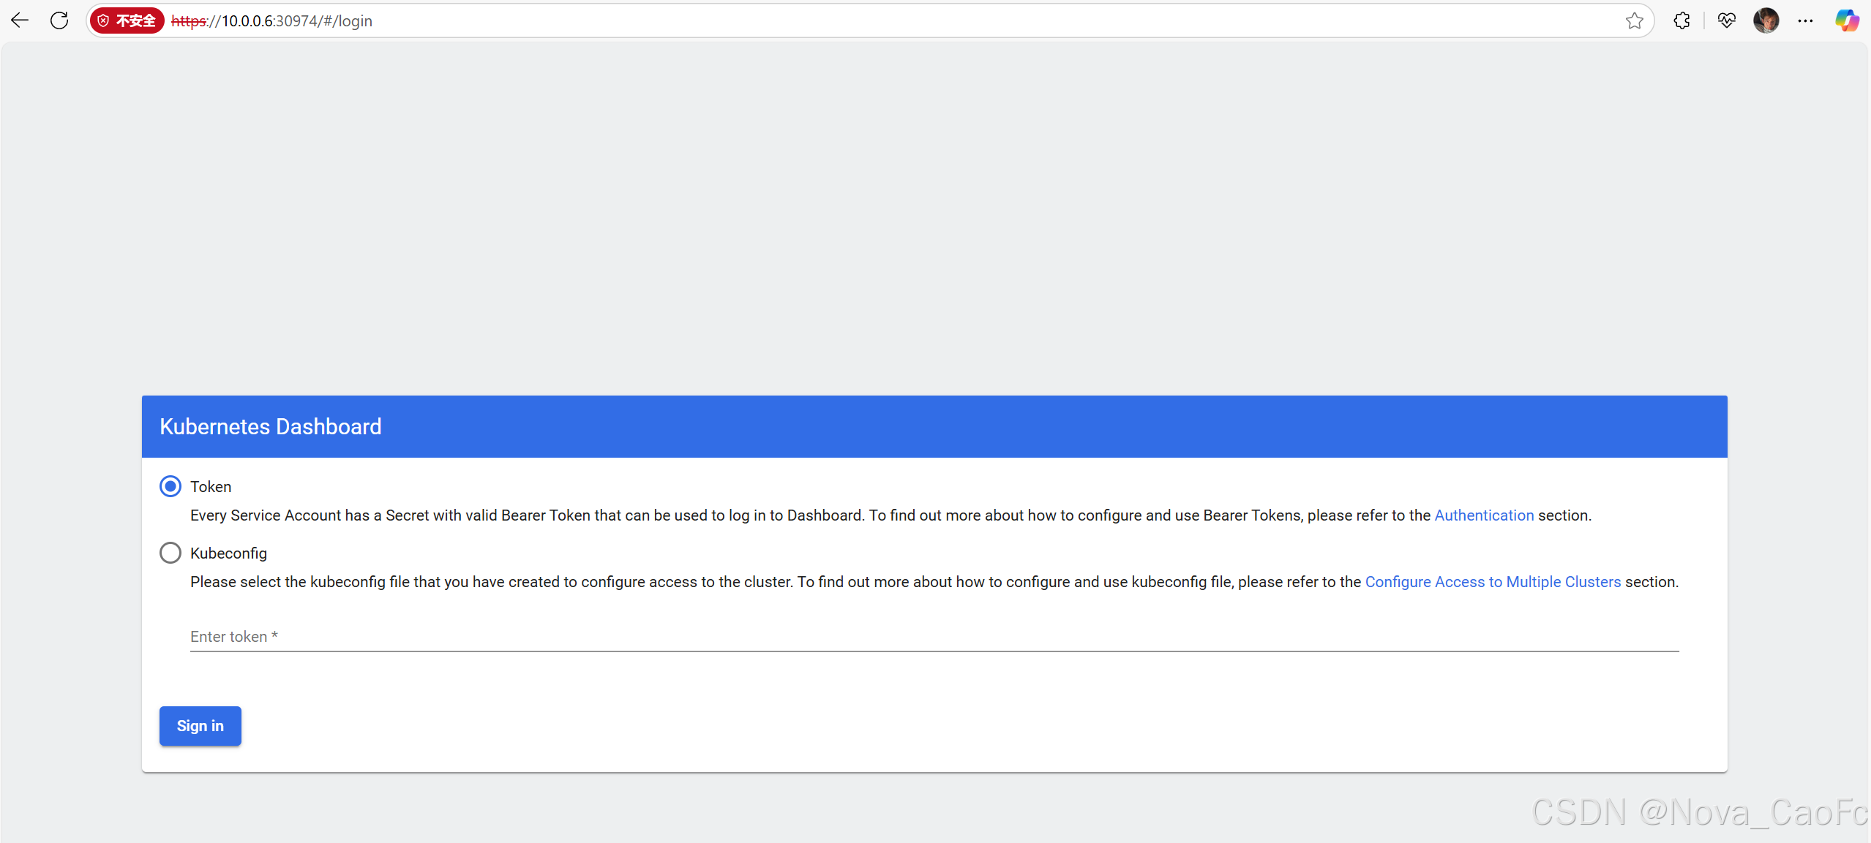
Task: Bookmark this page with the star icon
Action: click(x=1634, y=20)
